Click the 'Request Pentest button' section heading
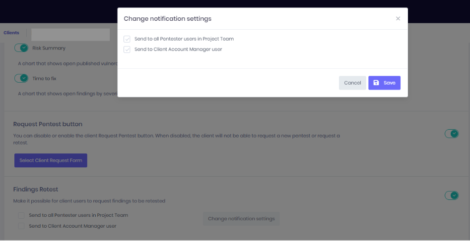Viewport: 470px width, 241px height. click(x=48, y=124)
